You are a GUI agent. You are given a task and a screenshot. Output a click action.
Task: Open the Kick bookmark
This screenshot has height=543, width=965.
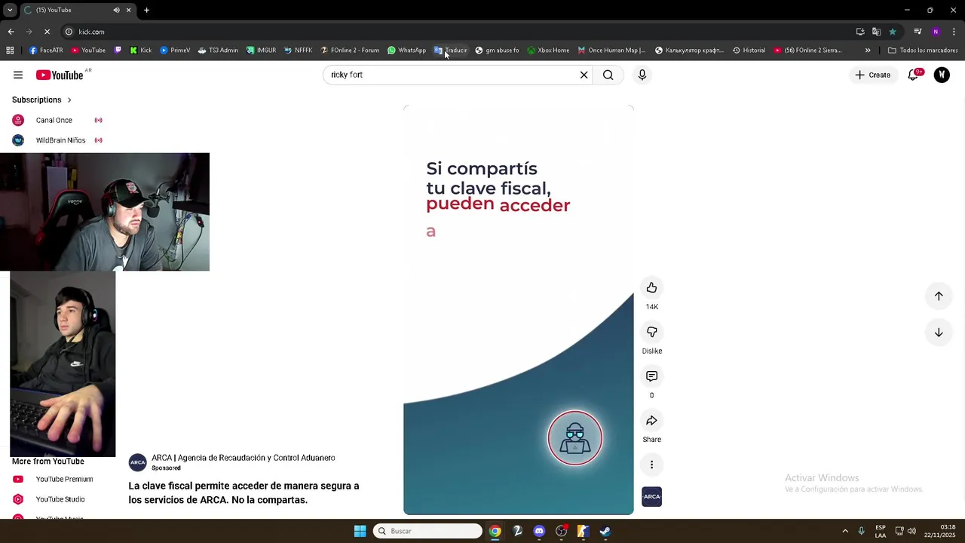tap(140, 51)
